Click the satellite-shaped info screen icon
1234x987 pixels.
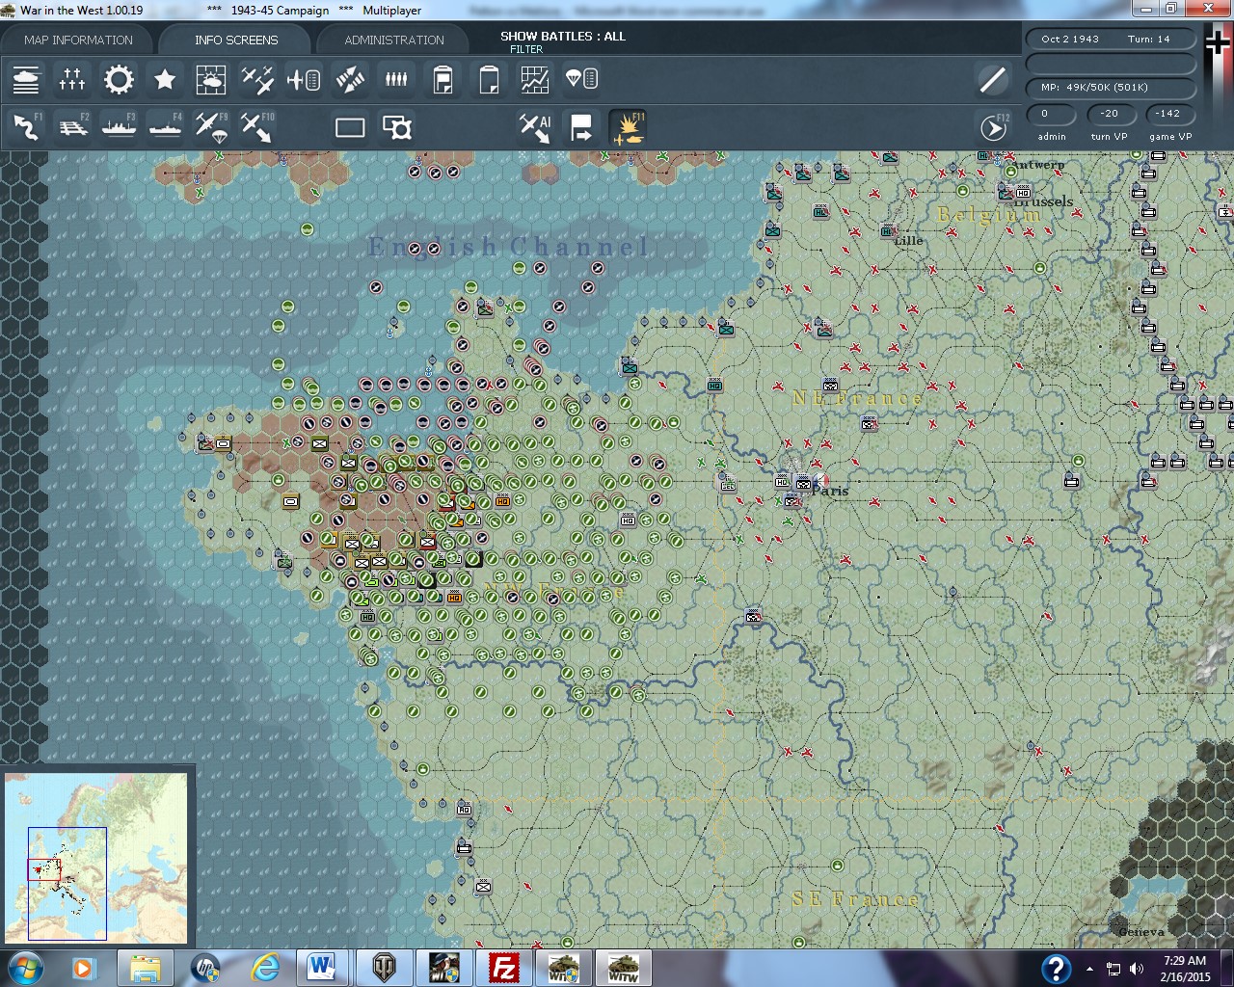(350, 79)
